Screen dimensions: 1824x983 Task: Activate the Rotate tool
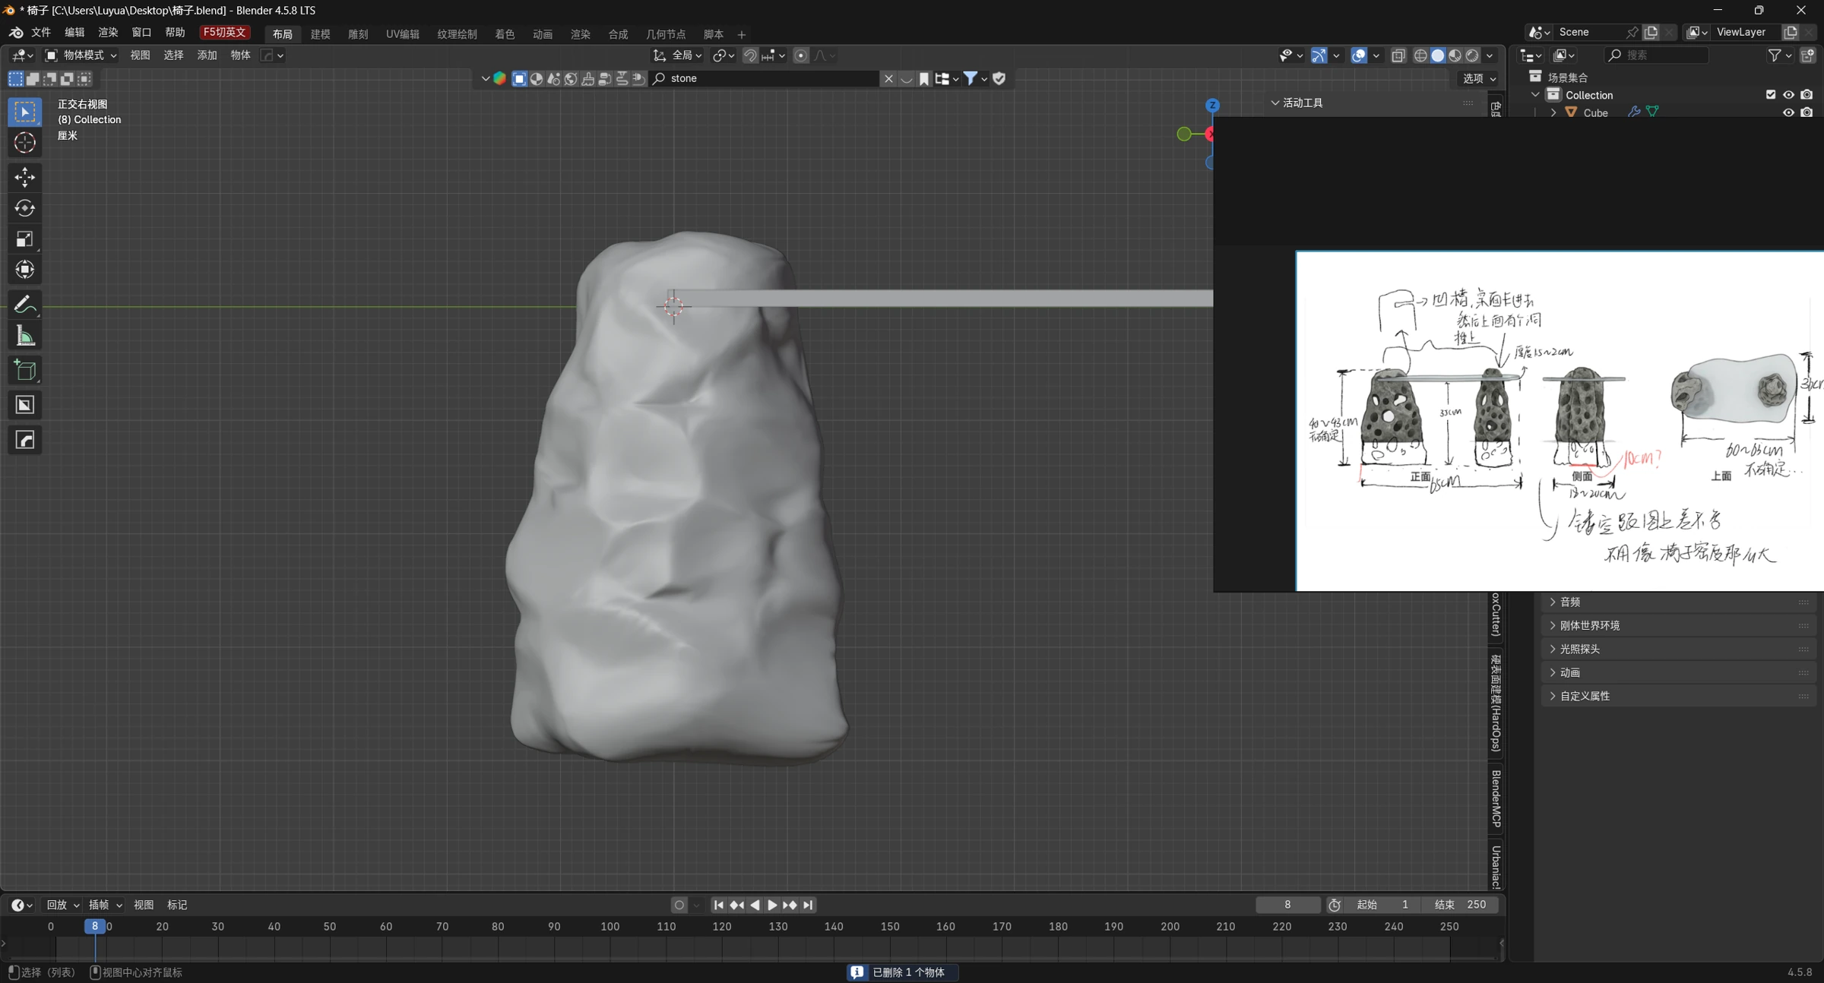click(x=24, y=208)
